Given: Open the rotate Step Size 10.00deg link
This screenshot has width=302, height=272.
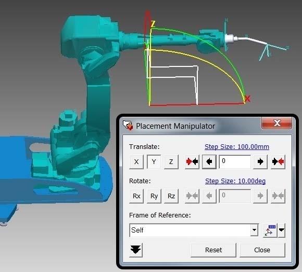Looking at the screenshot, I should [235, 181].
